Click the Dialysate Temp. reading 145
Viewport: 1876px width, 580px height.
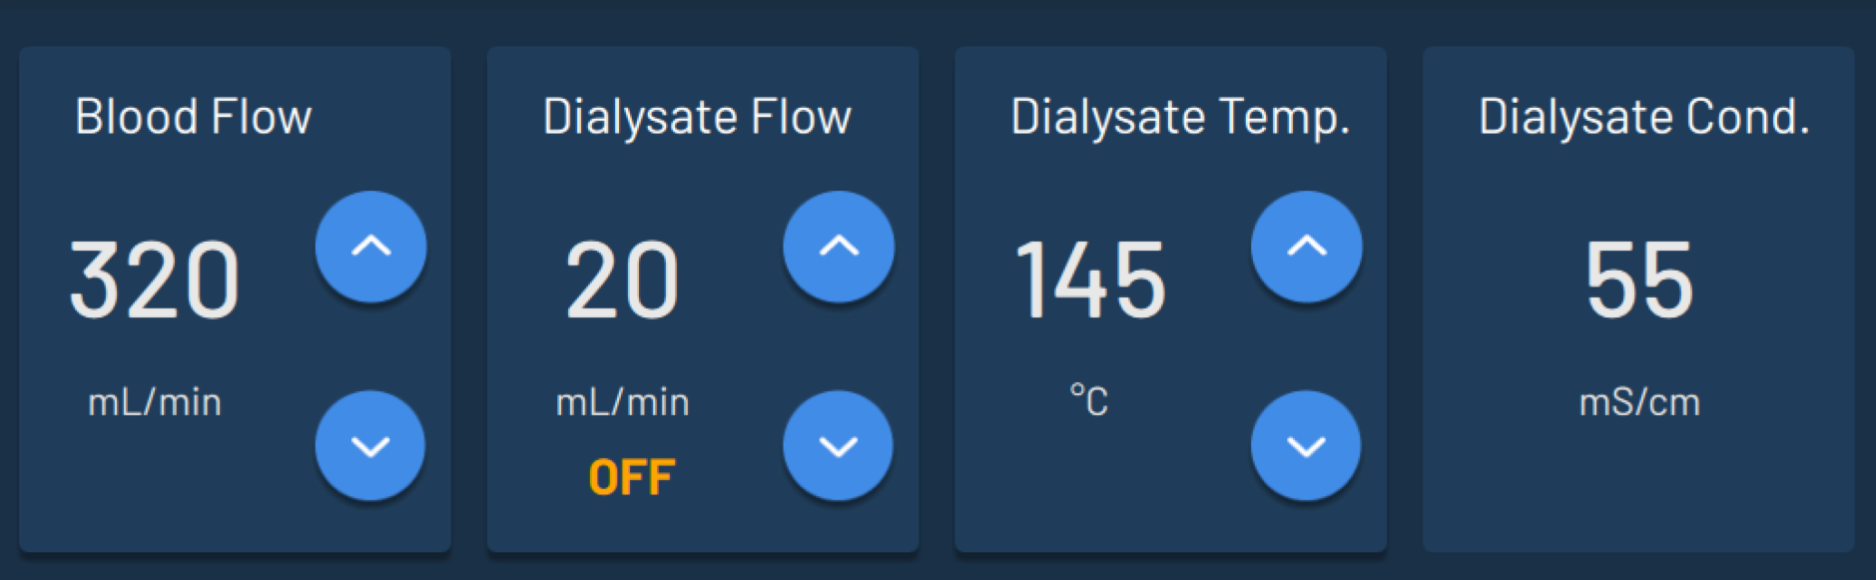click(x=1090, y=281)
